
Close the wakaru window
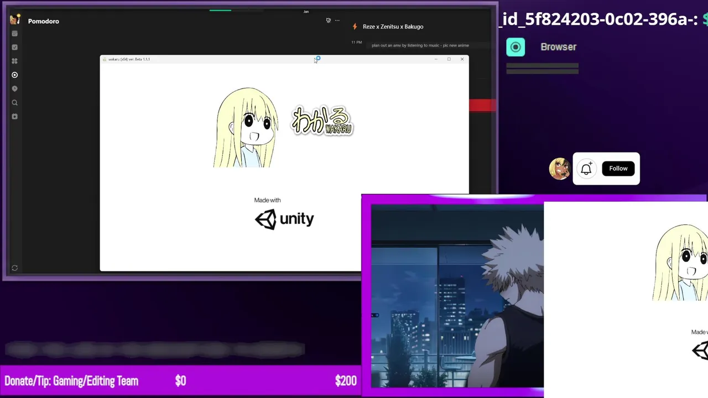click(462, 59)
